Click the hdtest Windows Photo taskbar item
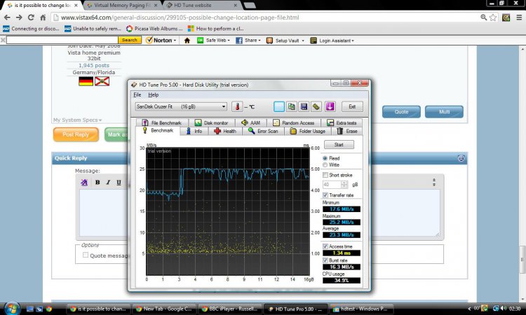The image size is (526, 315). coord(360,309)
